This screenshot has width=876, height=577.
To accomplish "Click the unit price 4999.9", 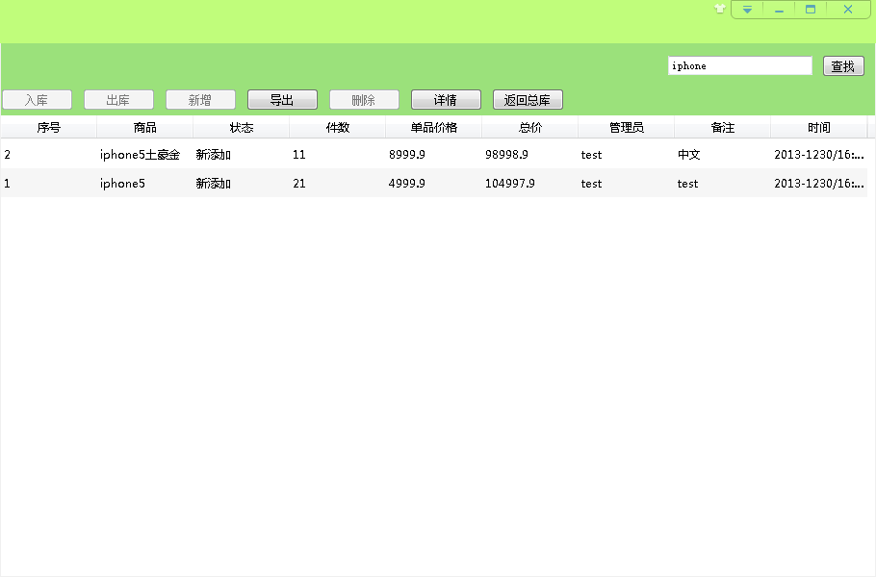I will (406, 184).
